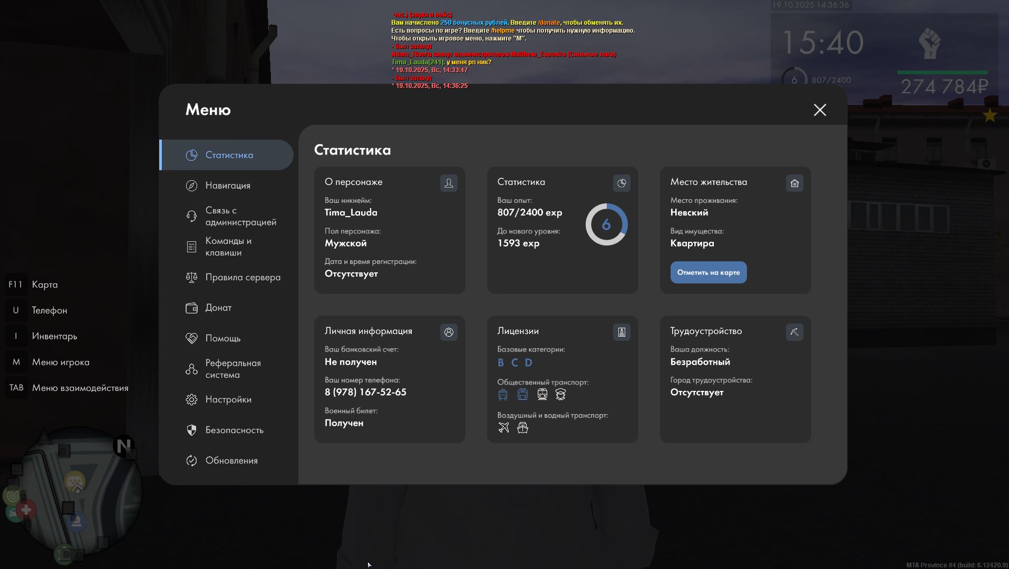This screenshot has height=569, width=1009.
Task: Click the yellow marker on the minimap
Action: (x=75, y=482)
